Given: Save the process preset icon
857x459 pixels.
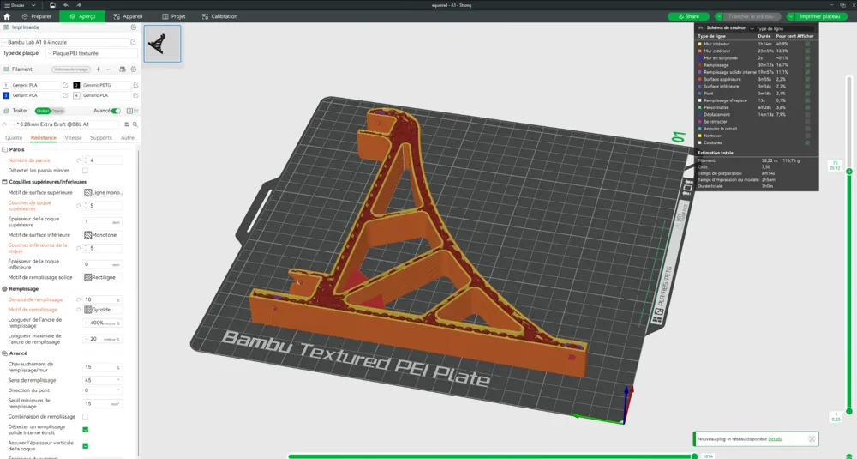Looking at the screenshot, I should pos(127,124).
